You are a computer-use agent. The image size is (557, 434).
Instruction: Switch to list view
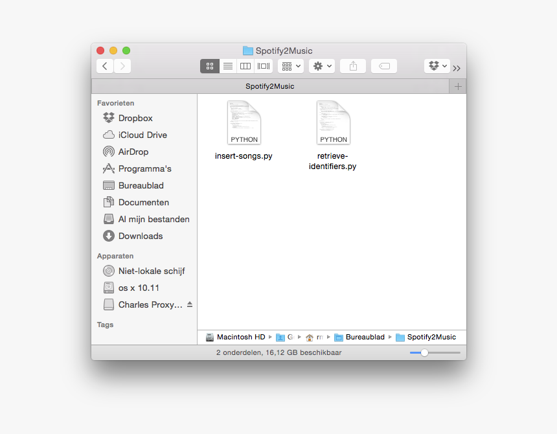click(228, 66)
